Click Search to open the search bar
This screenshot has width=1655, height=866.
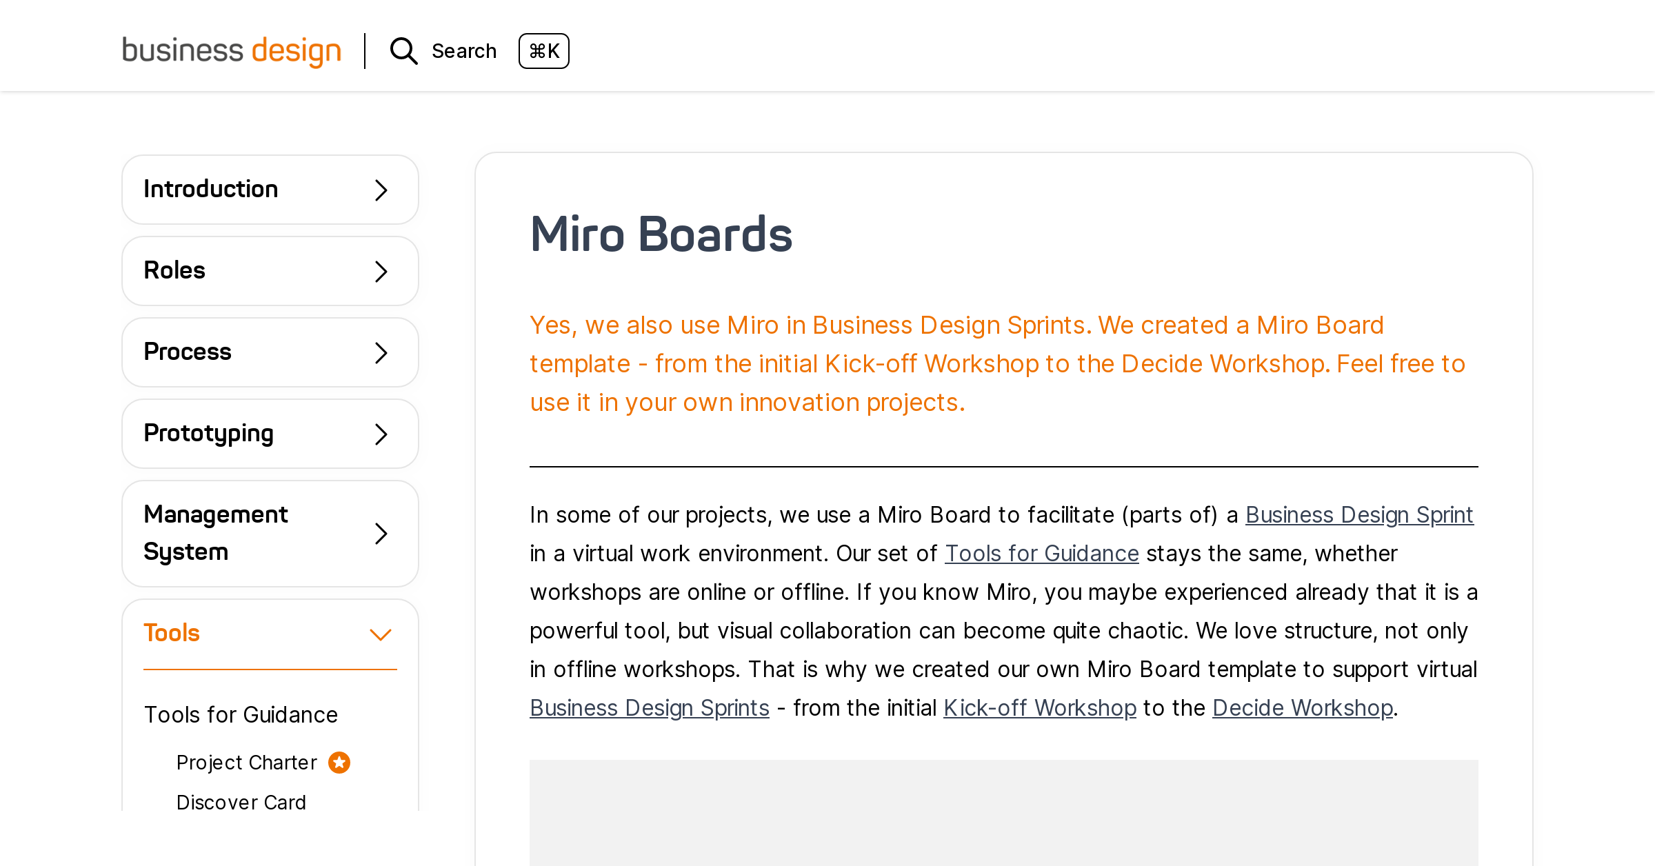pyautogui.click(x=463, y=51)
